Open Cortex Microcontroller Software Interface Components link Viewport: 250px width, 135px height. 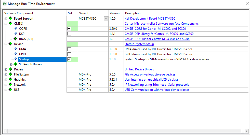[x=162, y=24]
